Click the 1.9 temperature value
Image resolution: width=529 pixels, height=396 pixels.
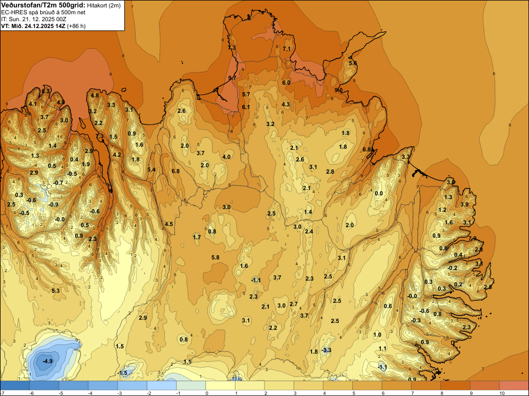[x=86, y=165]
